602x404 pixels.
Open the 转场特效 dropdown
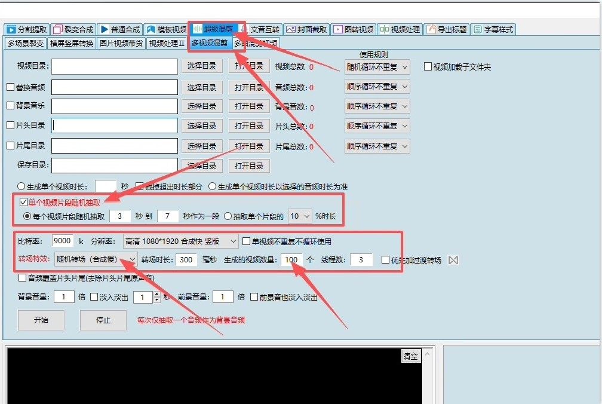pos(96,259)
